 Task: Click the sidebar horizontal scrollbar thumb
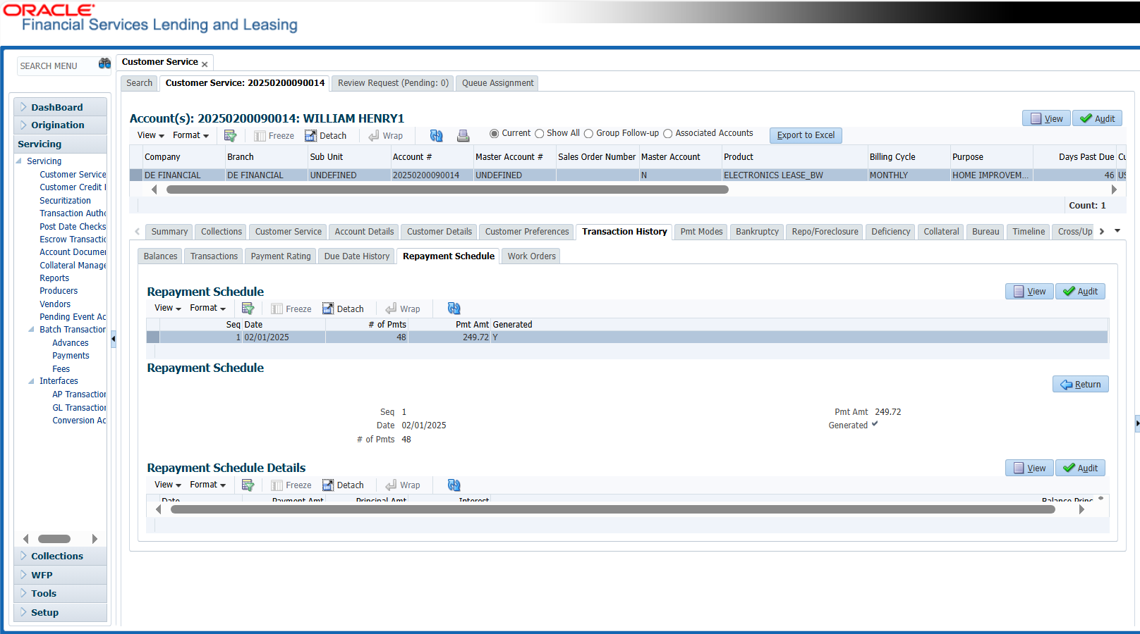pos(54,539)
